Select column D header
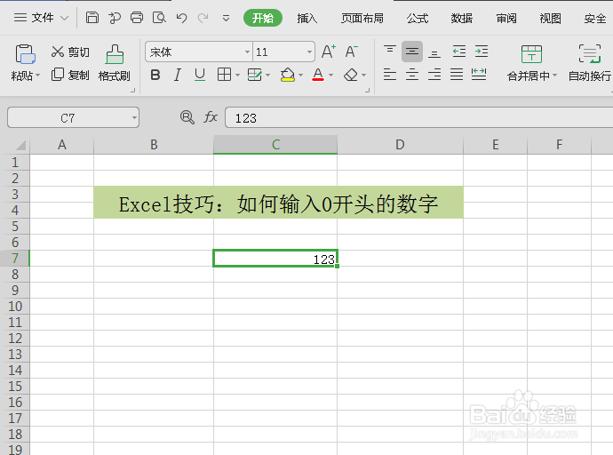This screenshot has width=613, height=455. [x=400, y=145]
